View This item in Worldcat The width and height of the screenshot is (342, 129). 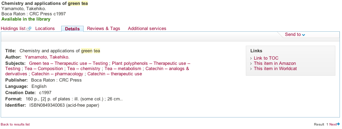point(275,69)
